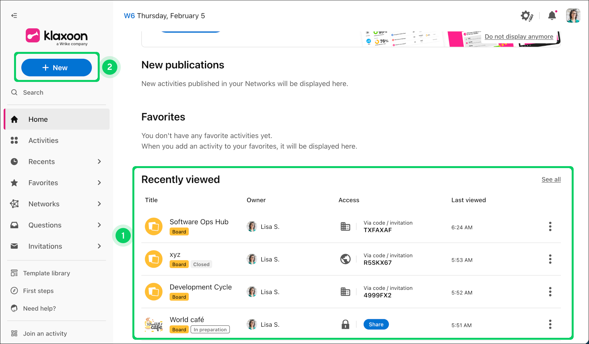Select Home in the sidebar

[x=38, y=119]
